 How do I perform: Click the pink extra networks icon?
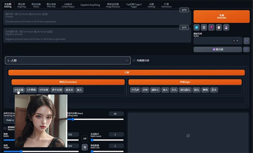(211, 28)
